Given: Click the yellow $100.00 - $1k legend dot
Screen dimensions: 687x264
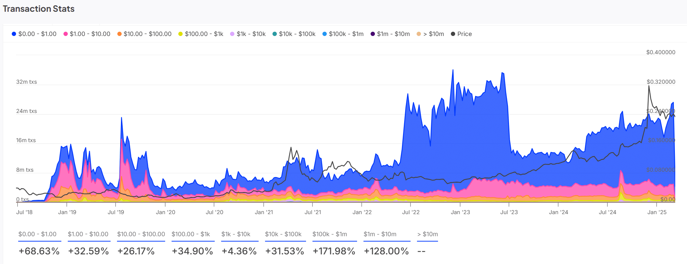Looking at the screenshot, I should tap(180, 34).
